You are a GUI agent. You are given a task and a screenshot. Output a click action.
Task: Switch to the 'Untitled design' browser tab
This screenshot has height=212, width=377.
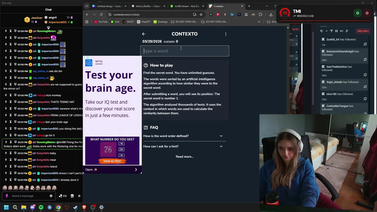(109, 6)
